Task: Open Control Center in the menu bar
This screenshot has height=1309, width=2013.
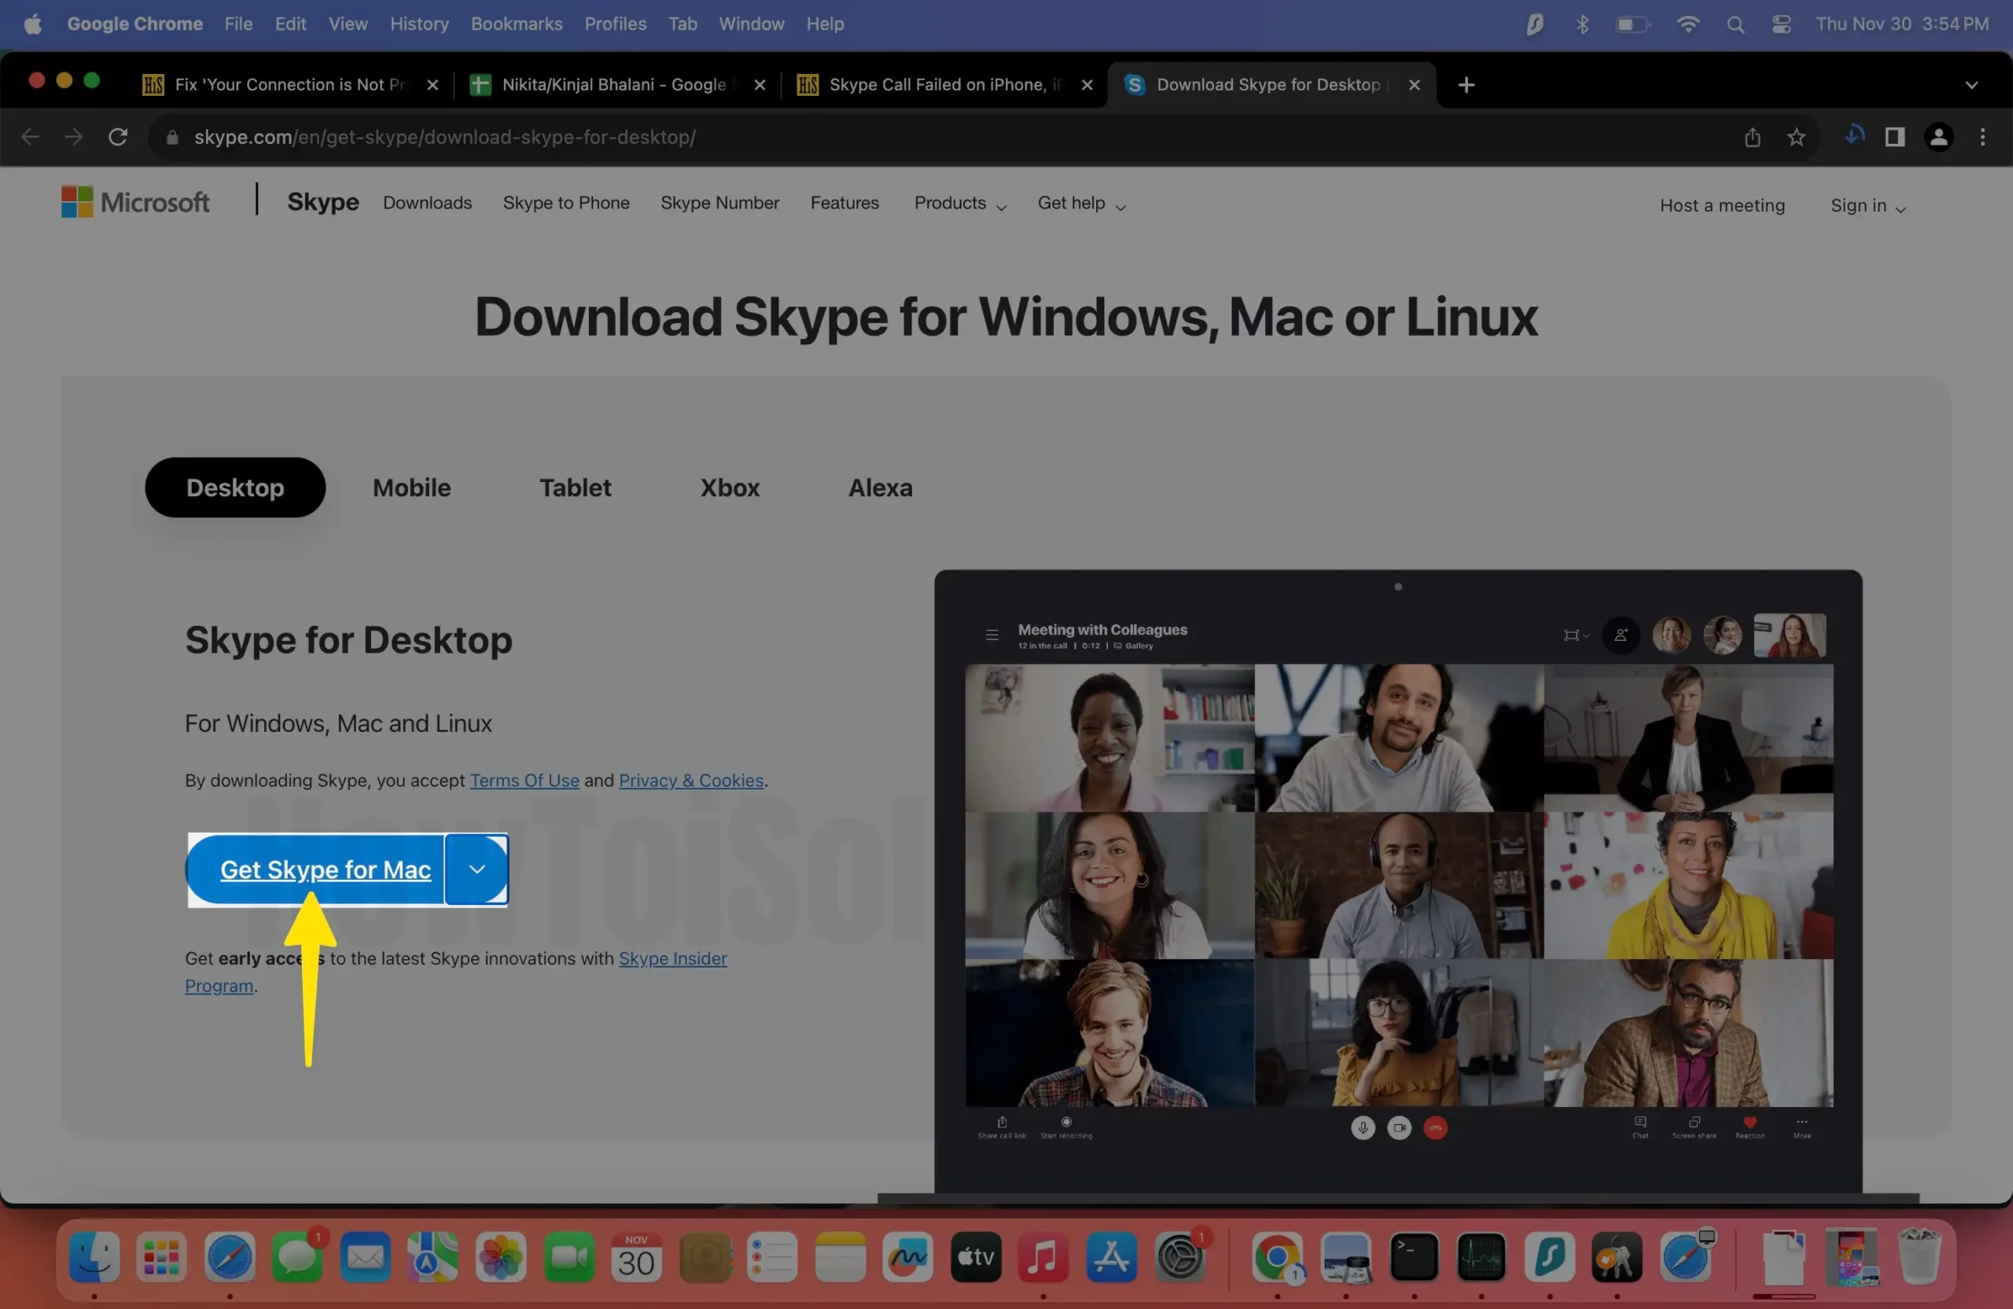Action: pos(1782,24)
